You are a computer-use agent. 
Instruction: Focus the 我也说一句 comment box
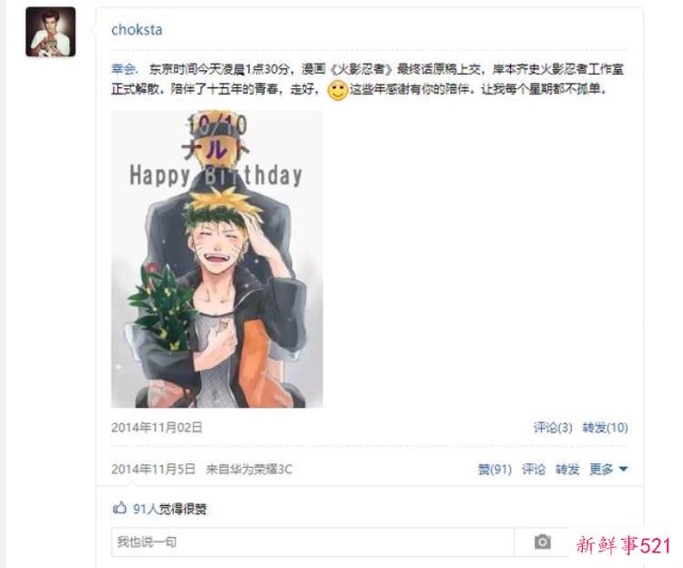click(312, 542)
